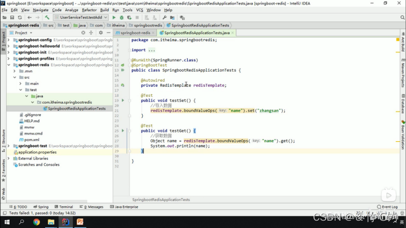The image size is (406, 228).
Task: Expand the springboot-config module
Action: (x=8, y=40)
